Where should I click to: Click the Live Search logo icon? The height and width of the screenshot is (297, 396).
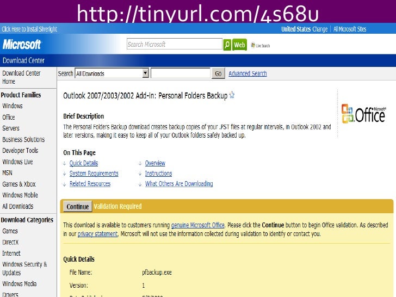pos(253,45)
